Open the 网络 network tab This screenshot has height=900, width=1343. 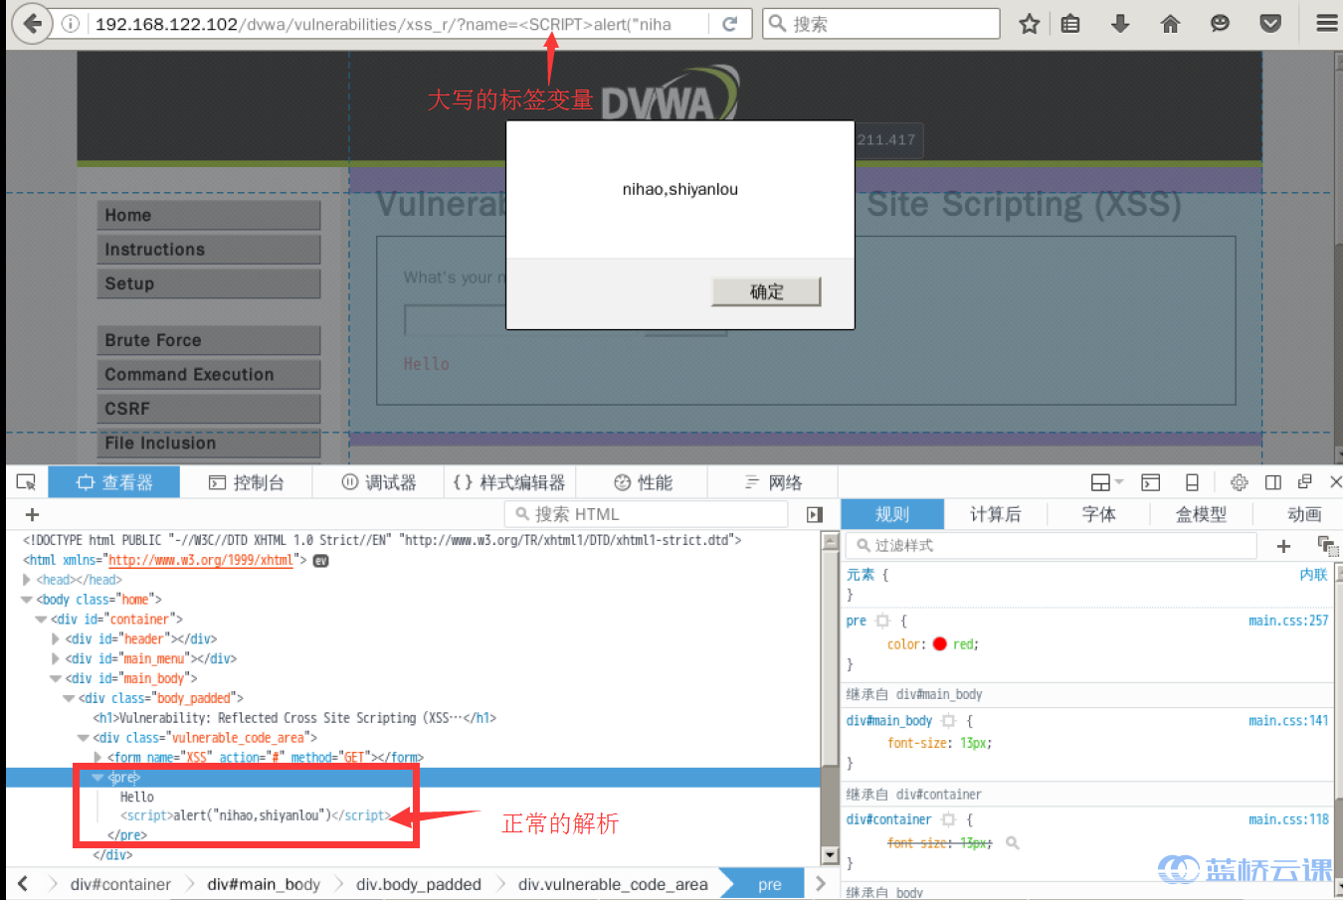773,482
